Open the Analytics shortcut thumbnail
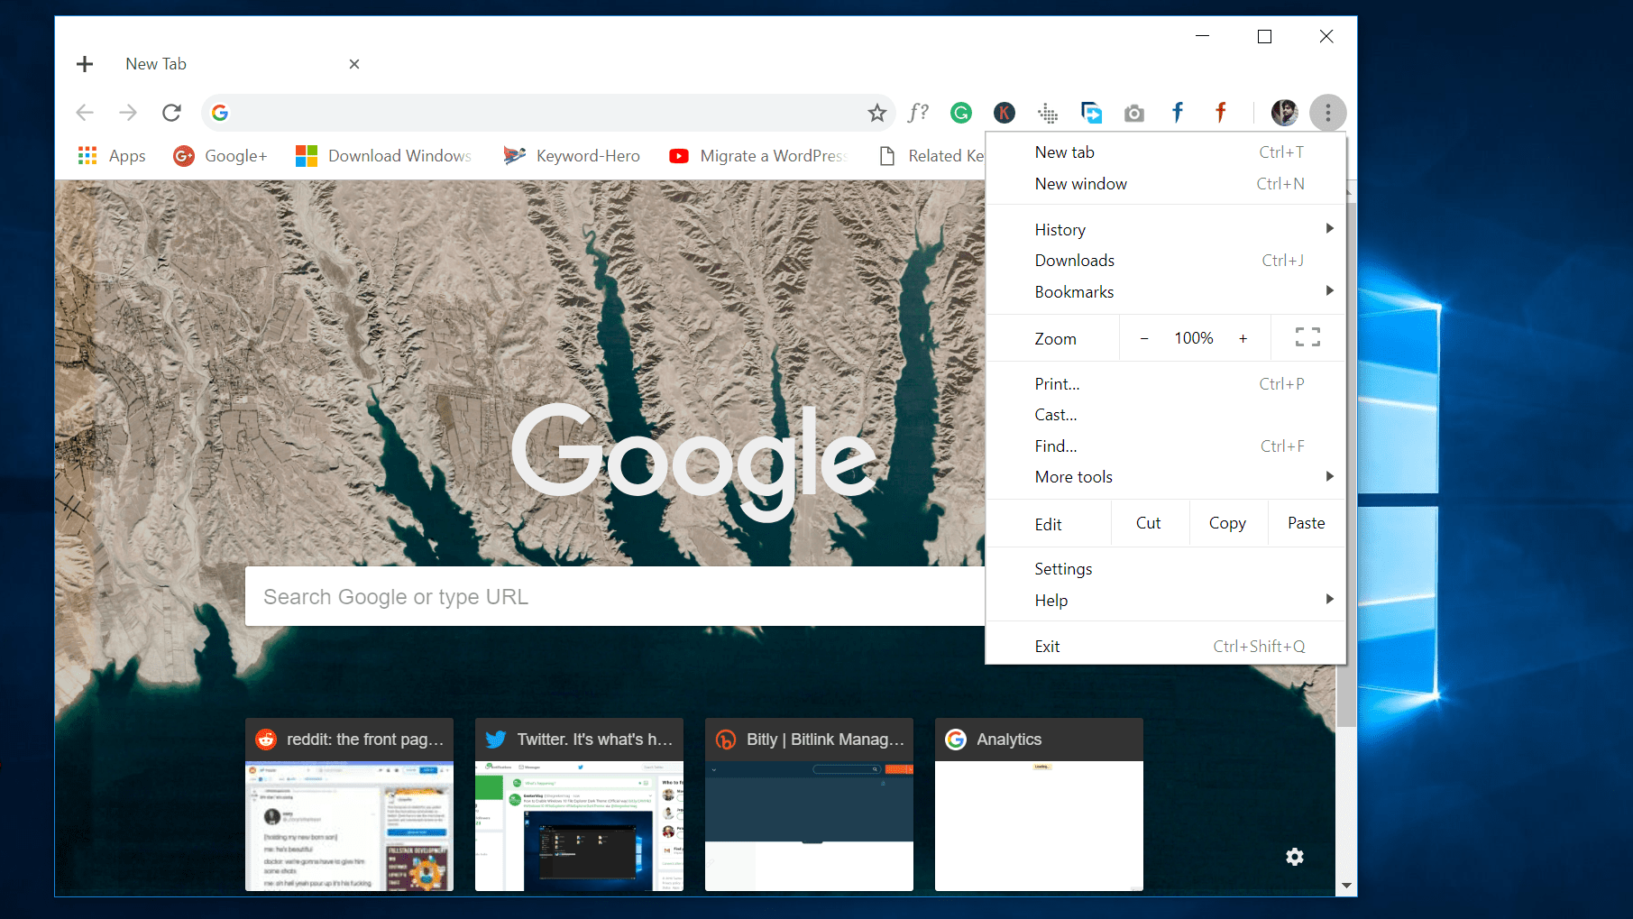 point(1039,804)
